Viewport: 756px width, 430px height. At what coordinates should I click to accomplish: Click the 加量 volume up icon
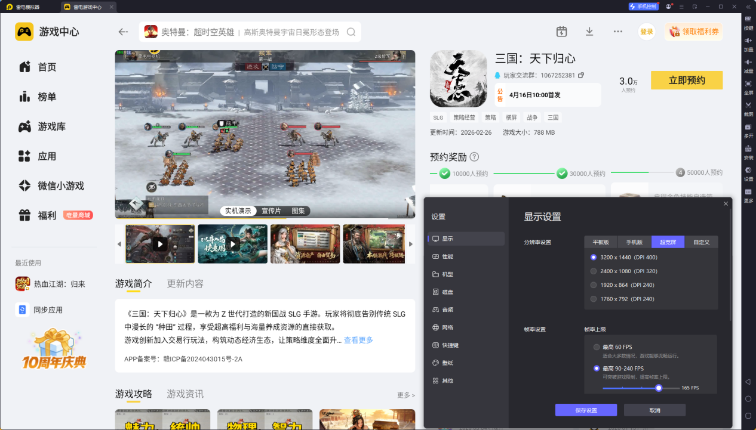748,41
